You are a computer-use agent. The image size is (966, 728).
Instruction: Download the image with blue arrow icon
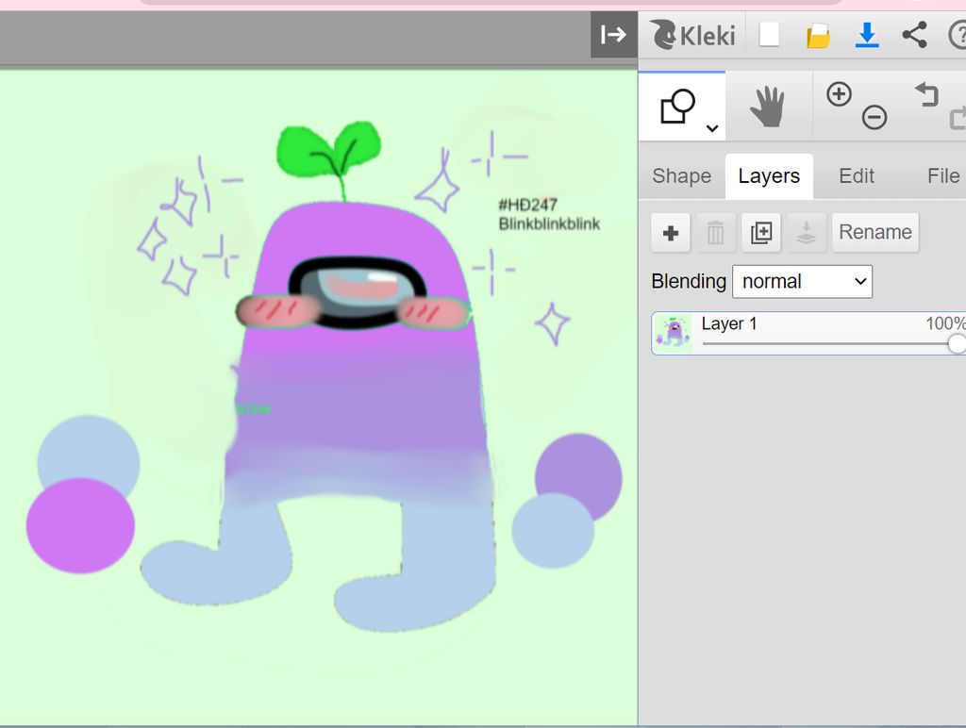pos(867,35)
